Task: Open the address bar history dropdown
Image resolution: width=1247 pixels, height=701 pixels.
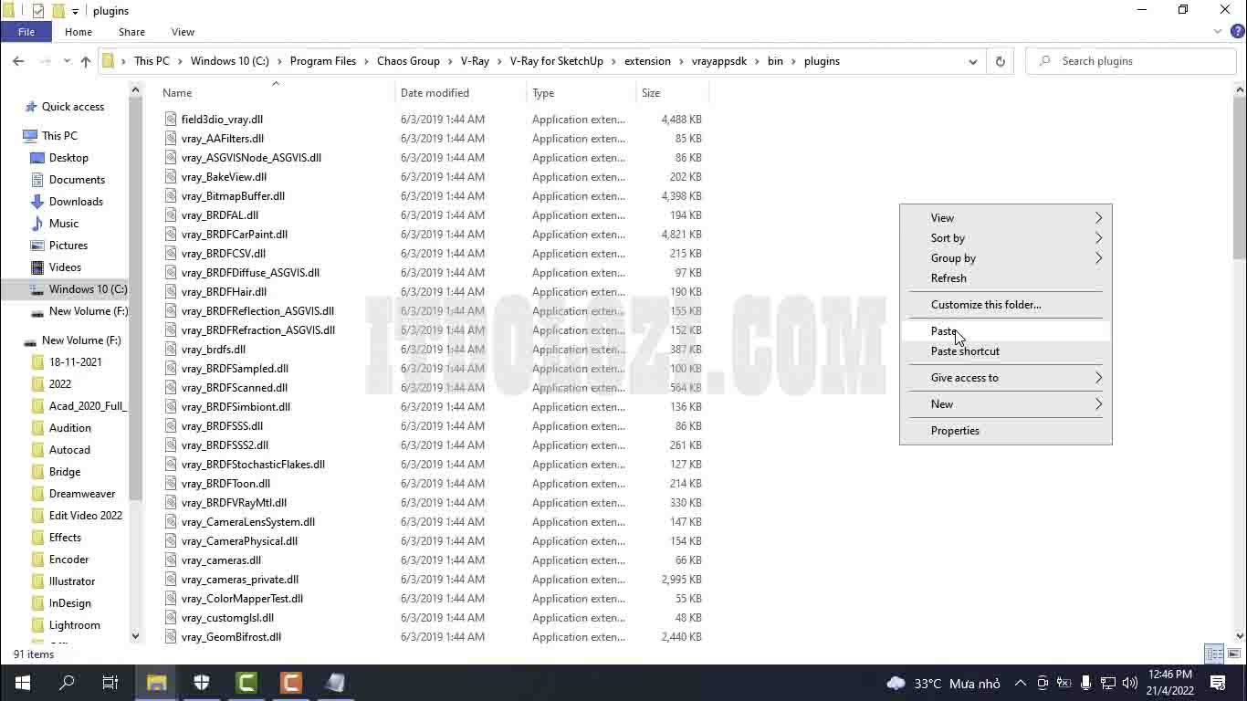Action: tap(972, 61)
